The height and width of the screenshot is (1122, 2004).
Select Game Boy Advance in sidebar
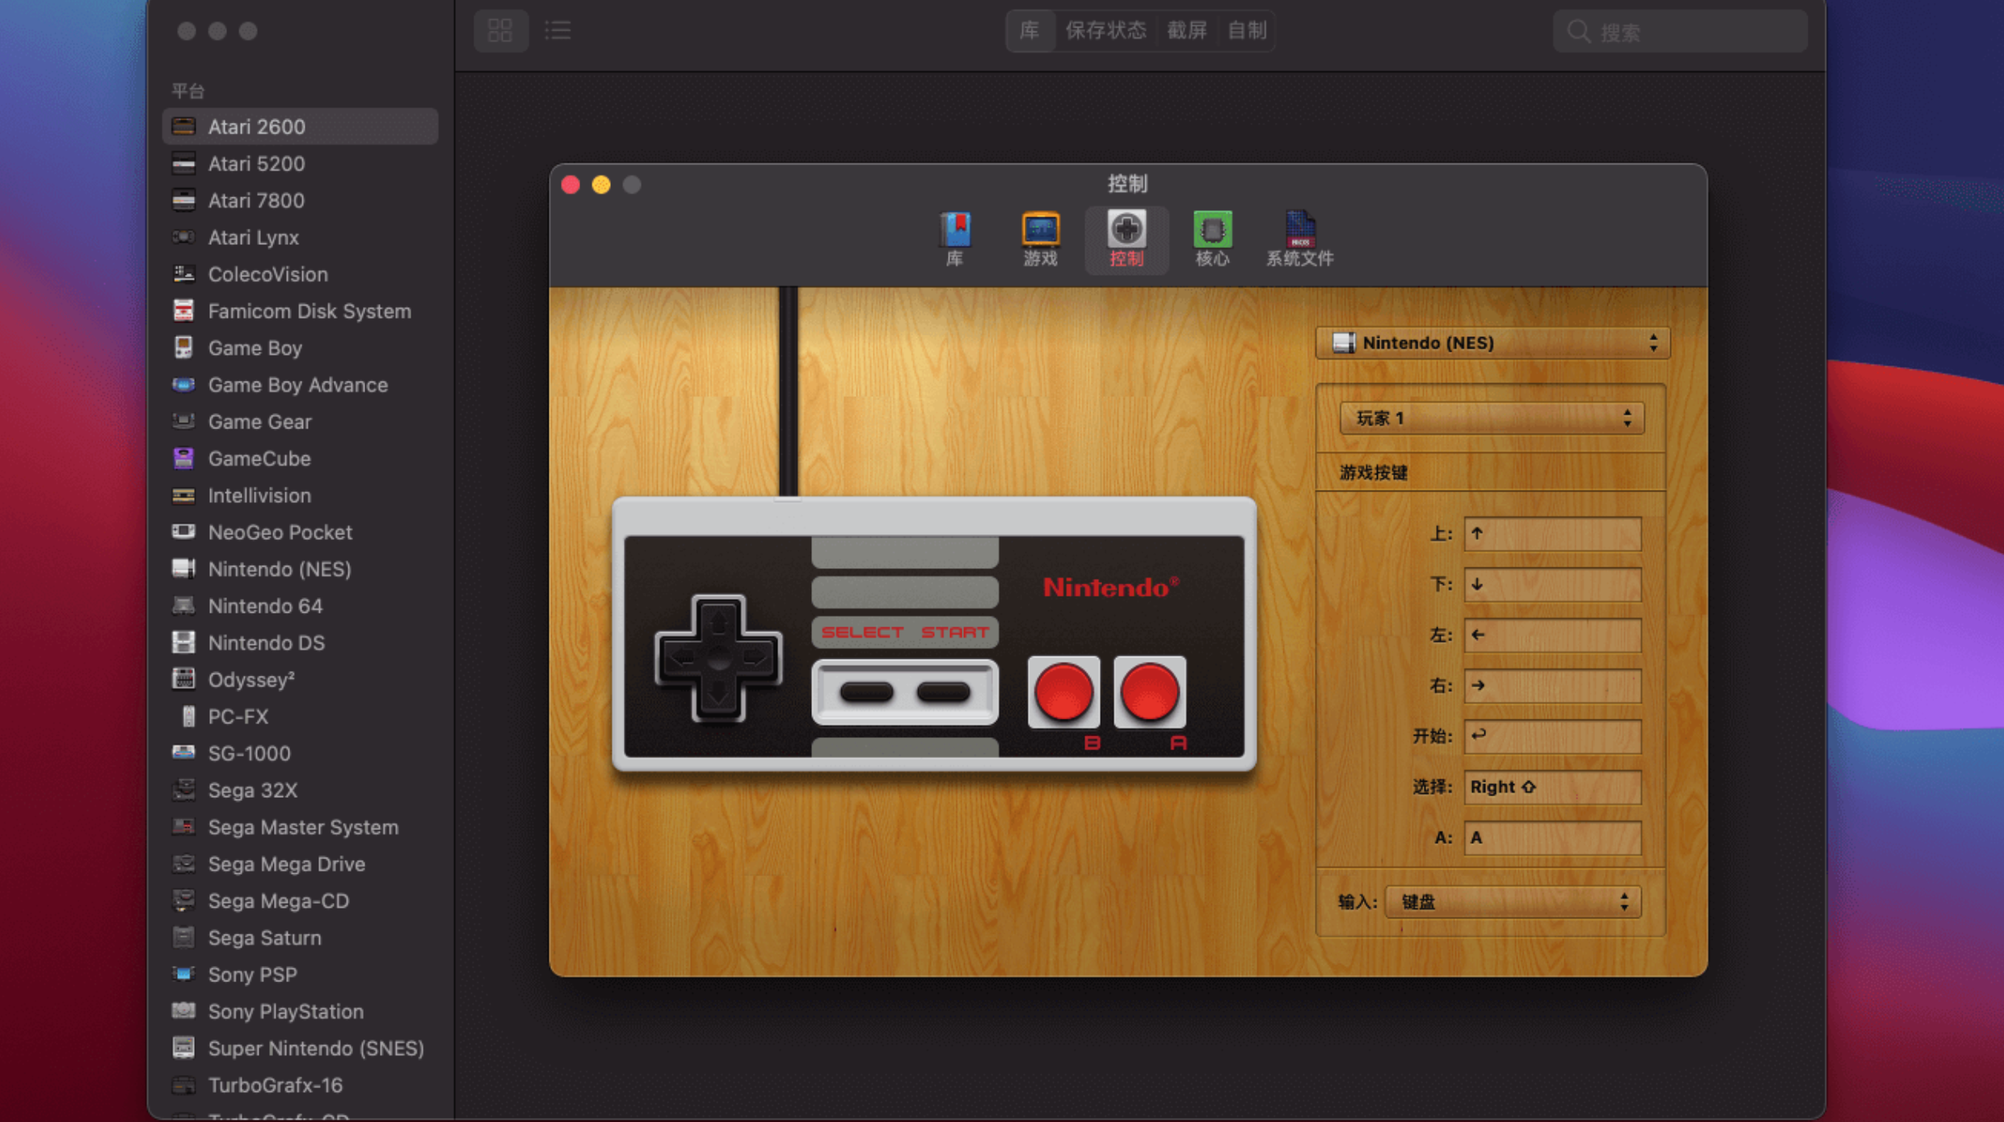click(x=297, y=385)
